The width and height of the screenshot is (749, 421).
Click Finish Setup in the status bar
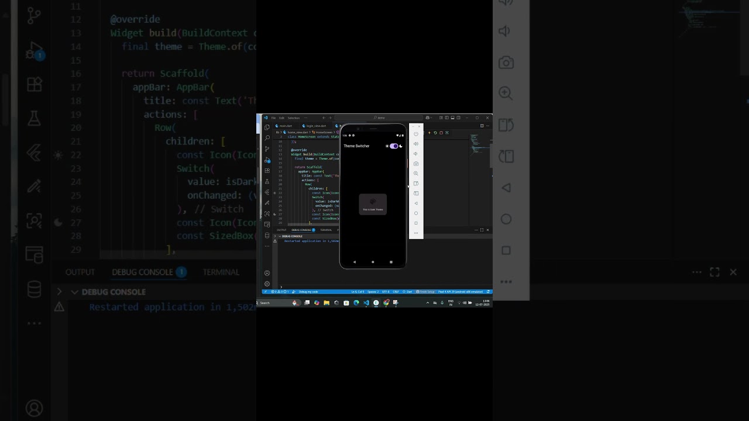427,292
